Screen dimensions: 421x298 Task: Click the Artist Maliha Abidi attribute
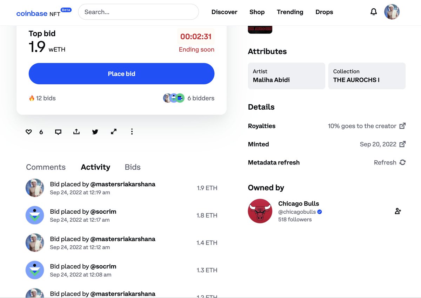tap(287, 76)
